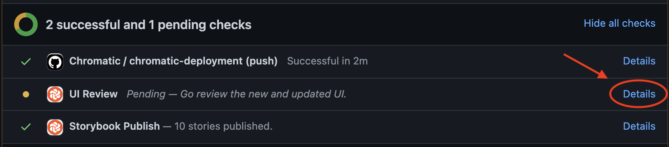
Task: Click the checks status donut icon
Action: pyautogui.click(x=26, y=24)
